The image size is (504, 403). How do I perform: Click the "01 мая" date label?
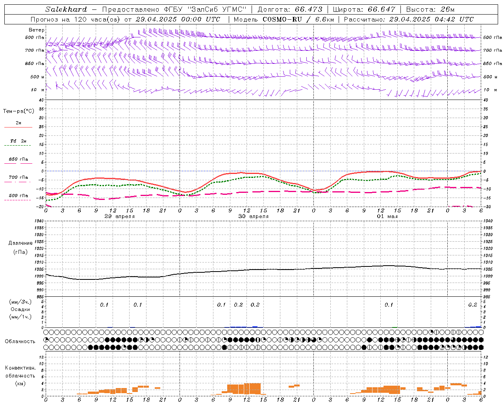coord(387,216)
